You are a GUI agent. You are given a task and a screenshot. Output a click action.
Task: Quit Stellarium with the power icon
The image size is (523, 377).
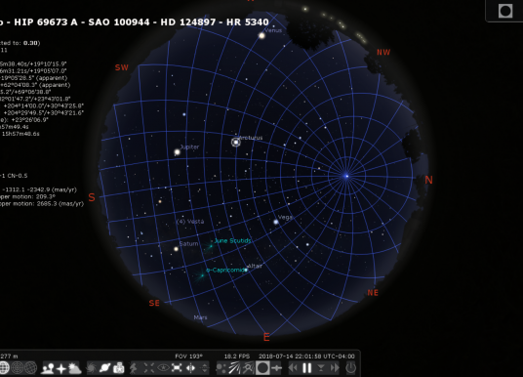350,368
